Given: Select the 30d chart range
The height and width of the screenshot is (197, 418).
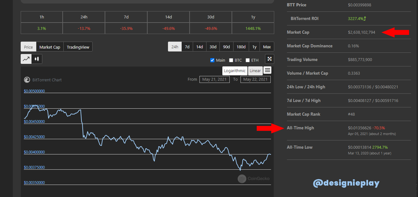Looking at the screenshot, I should [x=213, y=47].
